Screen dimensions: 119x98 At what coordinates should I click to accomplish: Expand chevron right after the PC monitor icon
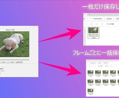[88, 19]
